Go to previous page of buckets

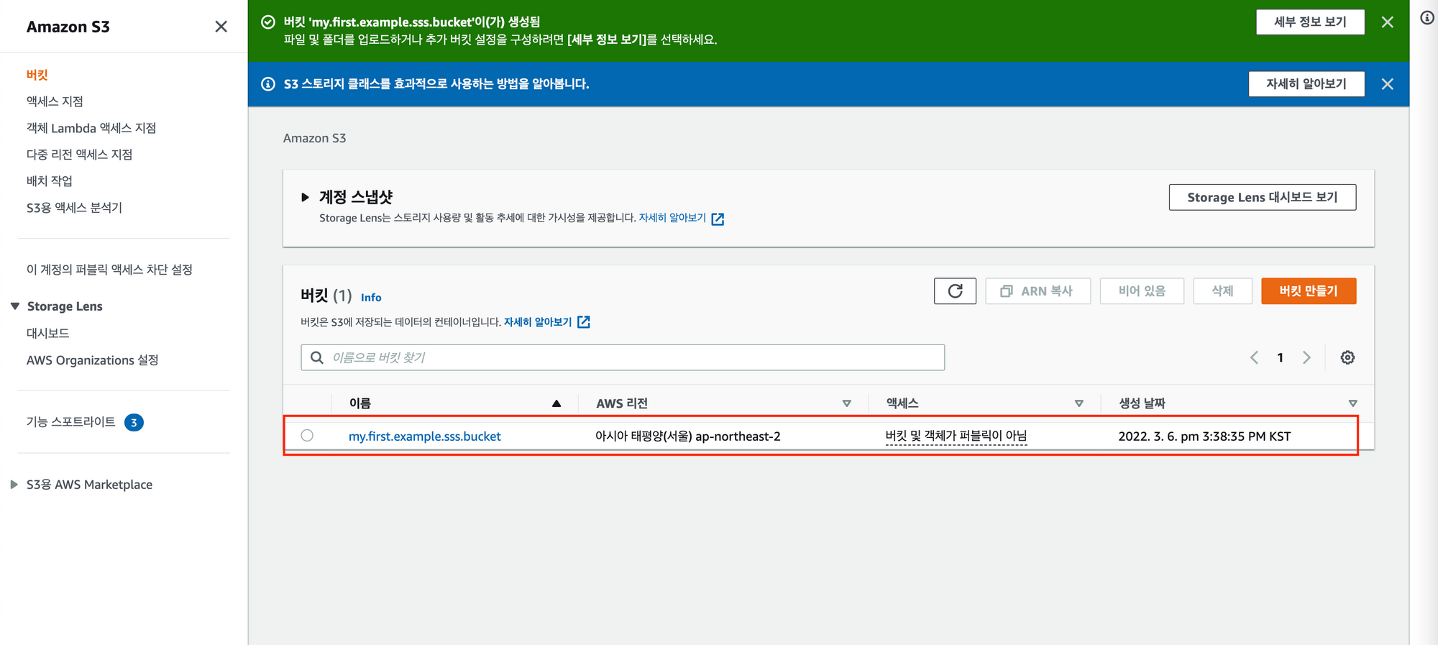[1254, 357]
